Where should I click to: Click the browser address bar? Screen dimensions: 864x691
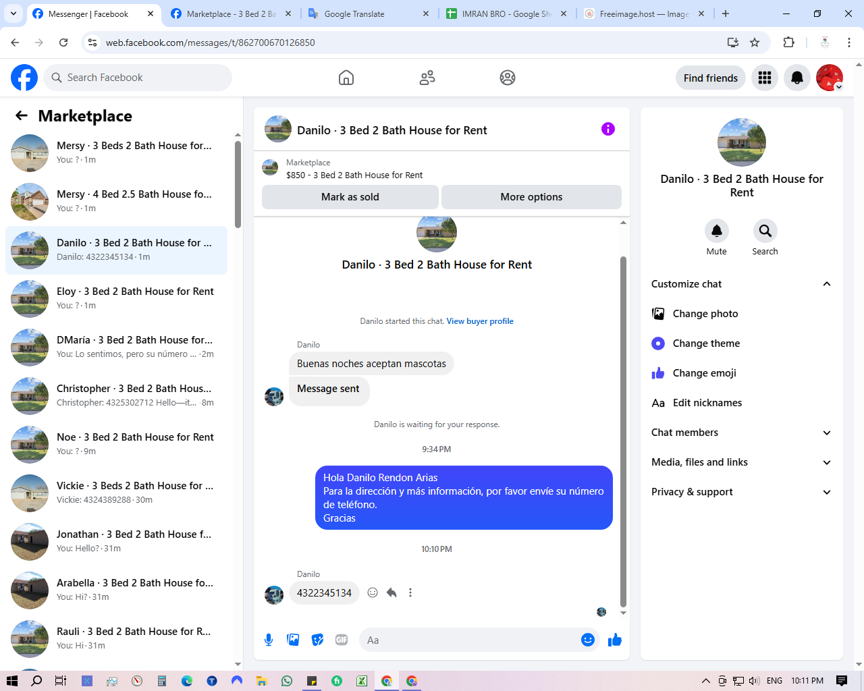(x=405, y=43)
